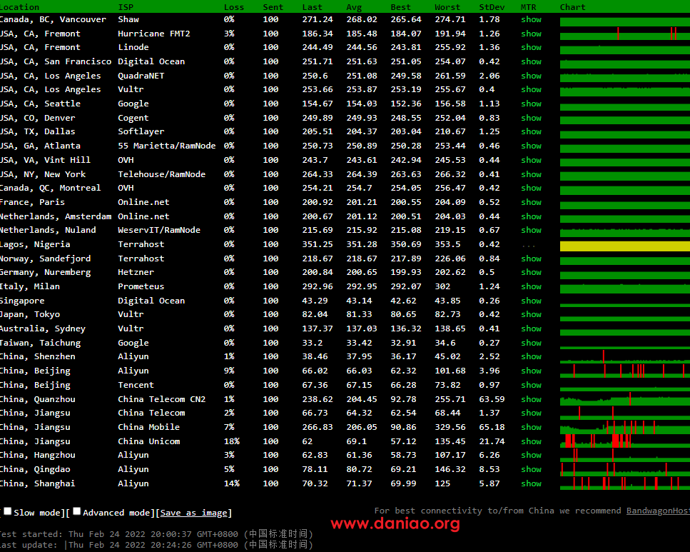Click the ISP column header

click(x=126, y=7)
